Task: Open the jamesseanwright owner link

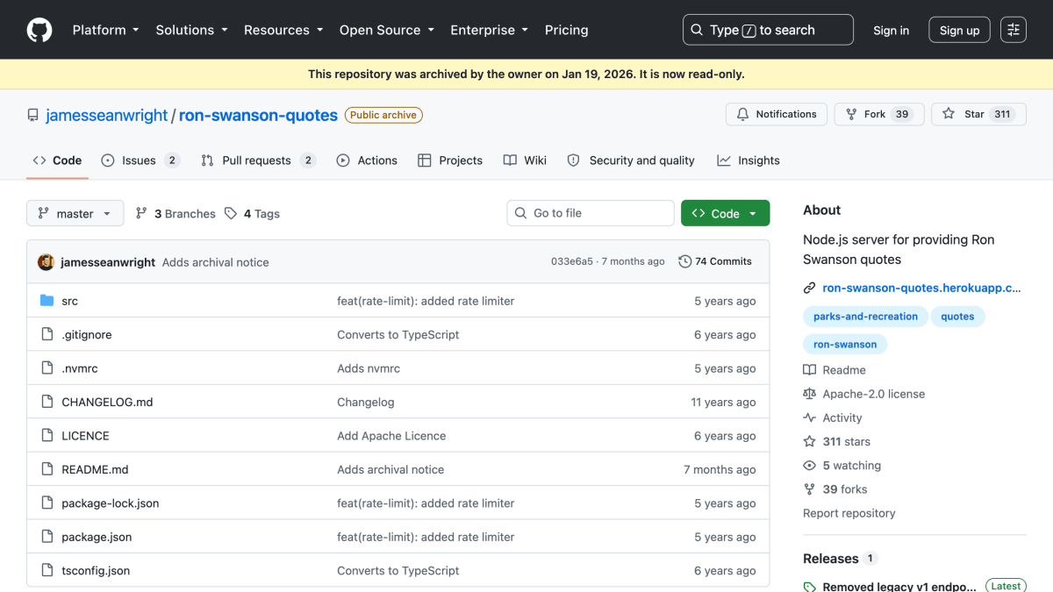Action: click(106, 115)
